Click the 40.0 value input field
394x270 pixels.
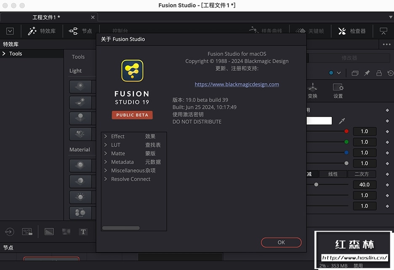pos(365,184)
